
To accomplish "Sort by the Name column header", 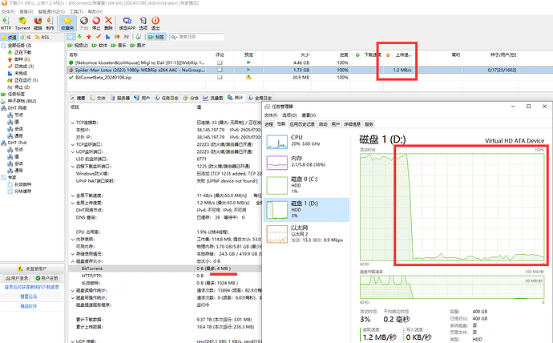I will tap(73, 54).
